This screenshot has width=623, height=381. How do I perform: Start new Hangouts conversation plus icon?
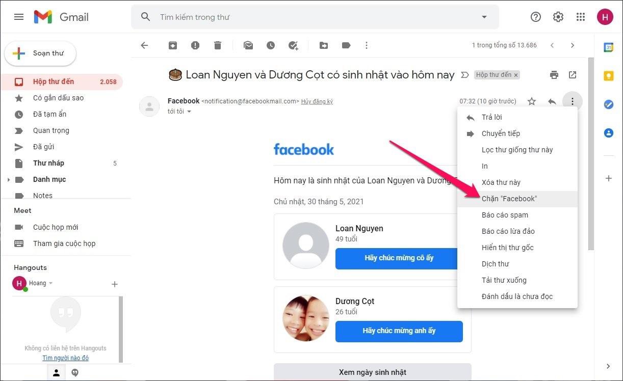click(x=115, y=284)
